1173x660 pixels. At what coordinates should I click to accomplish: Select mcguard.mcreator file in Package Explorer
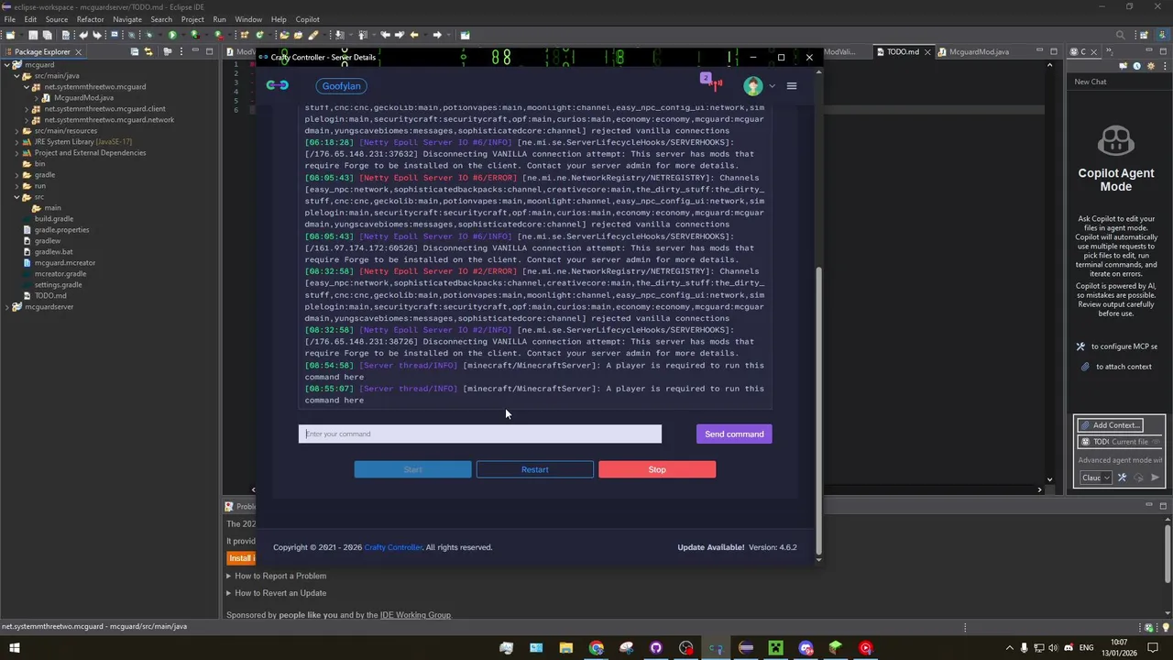click(x=65, y=263)
